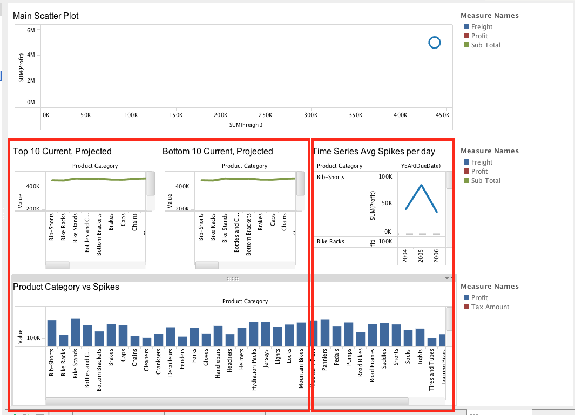Select the Main Scatter Plot title
575x415 pixels.
point(46,16)
